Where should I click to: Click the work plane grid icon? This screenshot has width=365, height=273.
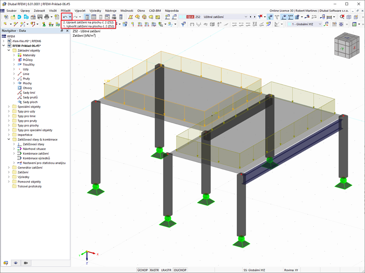[x=335, y=24]
